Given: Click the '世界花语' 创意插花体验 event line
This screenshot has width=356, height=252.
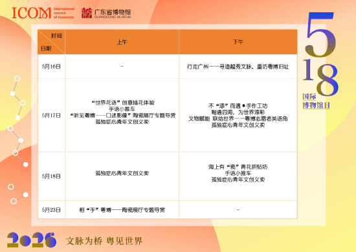Looking at the screenshot, I should point(123,103).
